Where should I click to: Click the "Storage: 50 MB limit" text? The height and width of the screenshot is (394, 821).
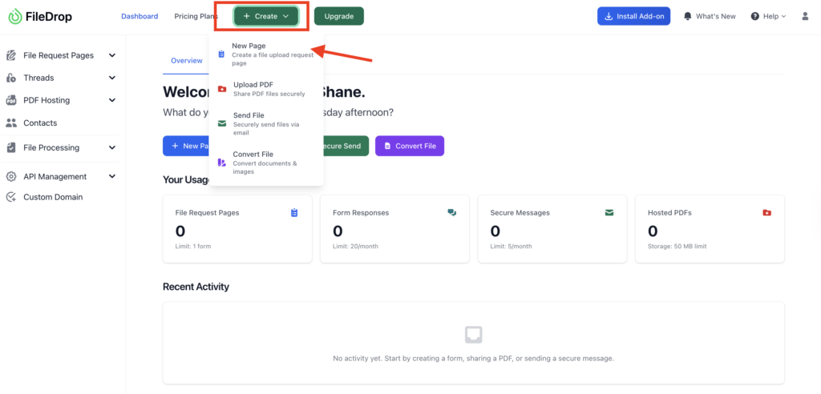pos(677,247)
